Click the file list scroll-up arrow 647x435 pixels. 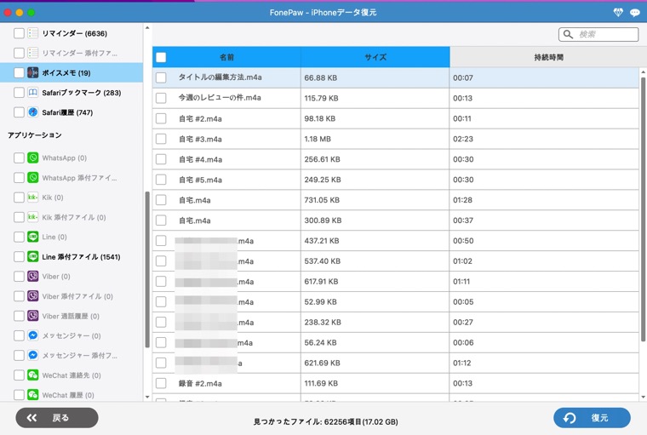coord(643,72)
